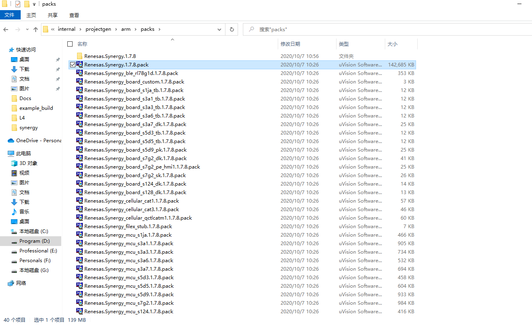Screen dimensions: 532x325
Task: Click the properties checkmark quick access icon
Action: click(x=17, y=4)
